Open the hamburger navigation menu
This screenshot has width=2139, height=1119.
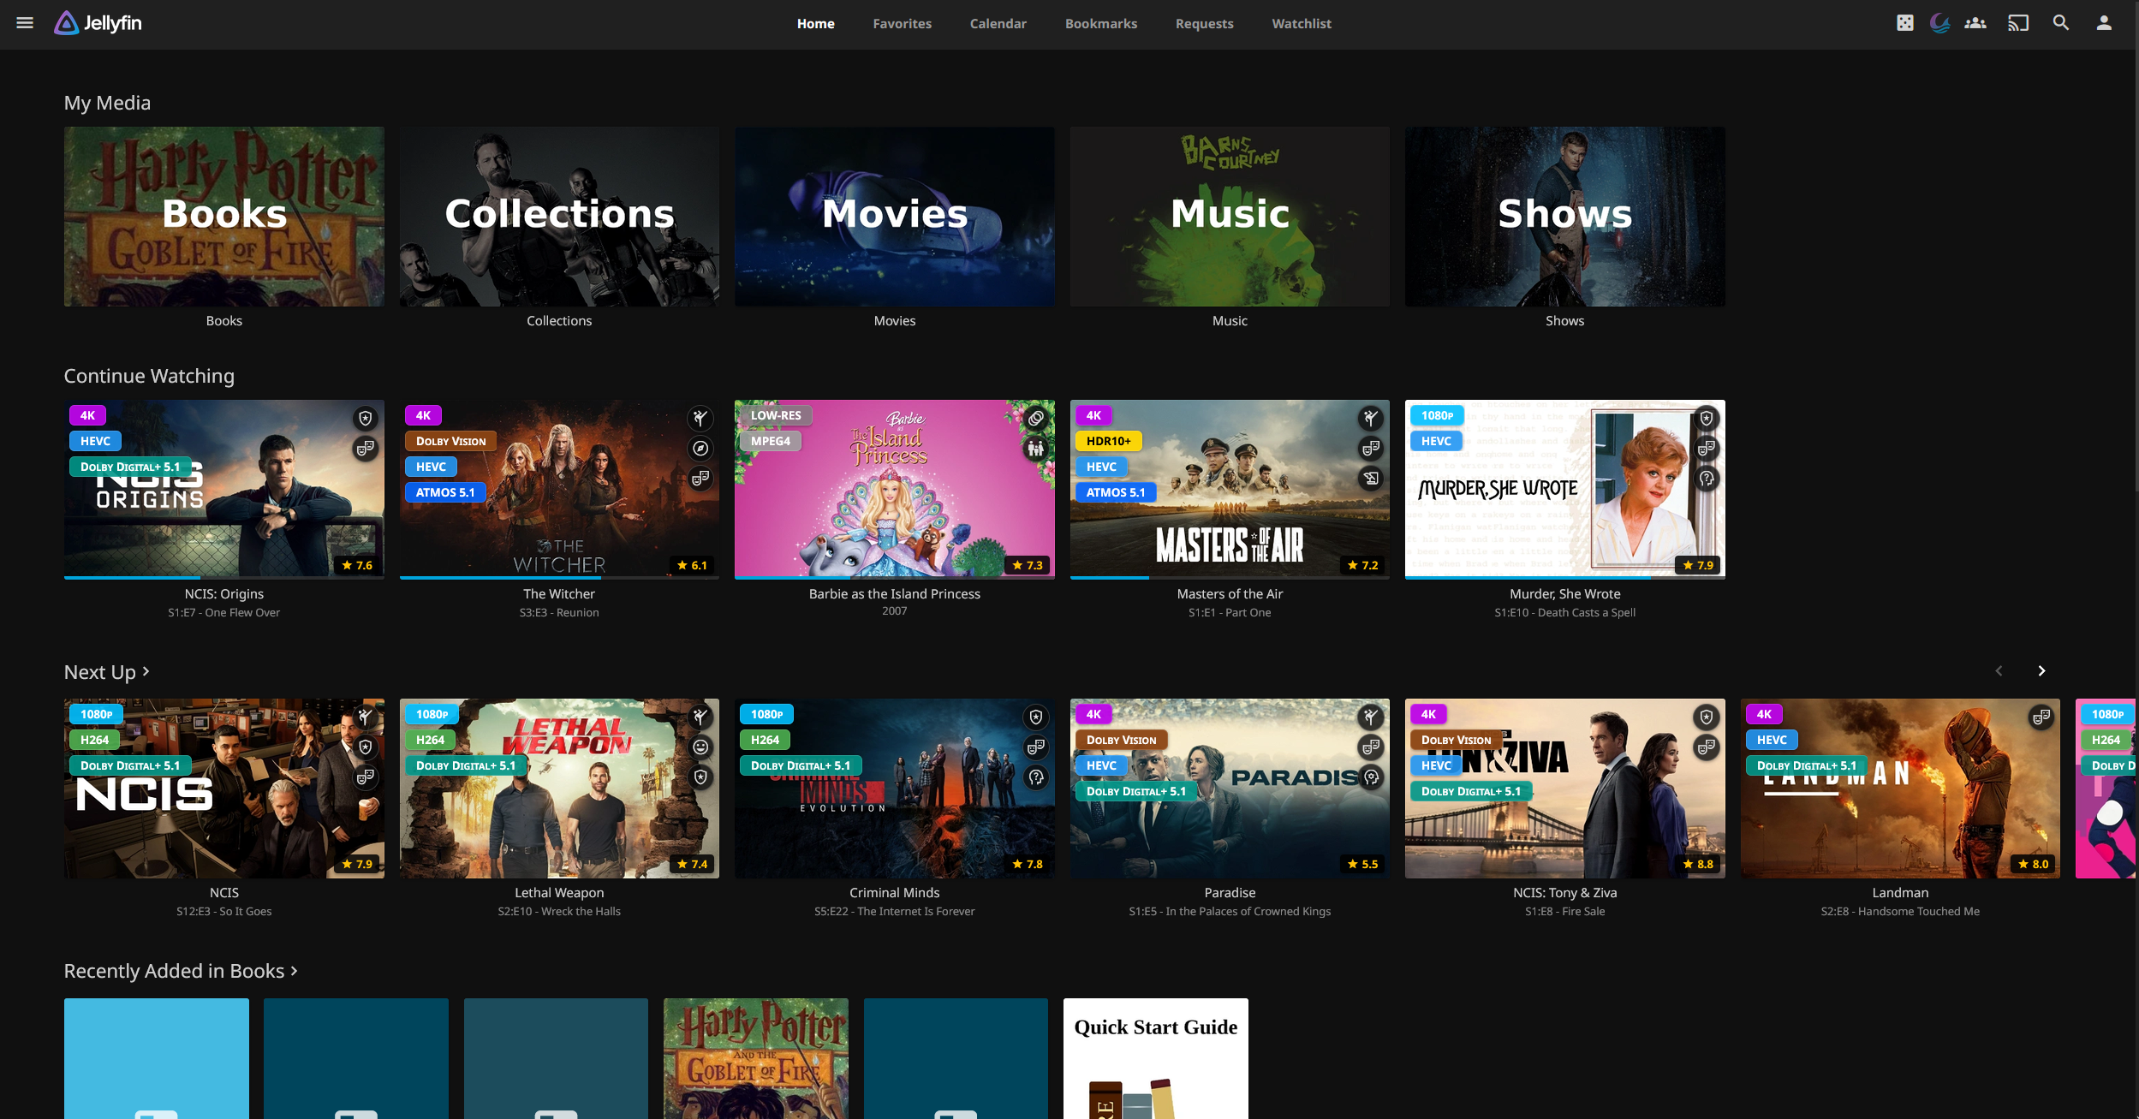(25, 23)
